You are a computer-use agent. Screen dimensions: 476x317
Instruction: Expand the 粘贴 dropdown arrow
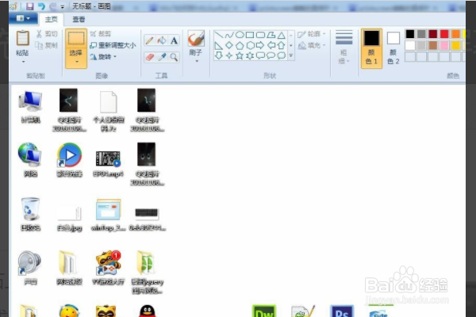click(x=23, y=62)
